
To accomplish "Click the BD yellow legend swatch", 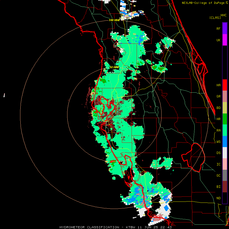I will point(225,108).
